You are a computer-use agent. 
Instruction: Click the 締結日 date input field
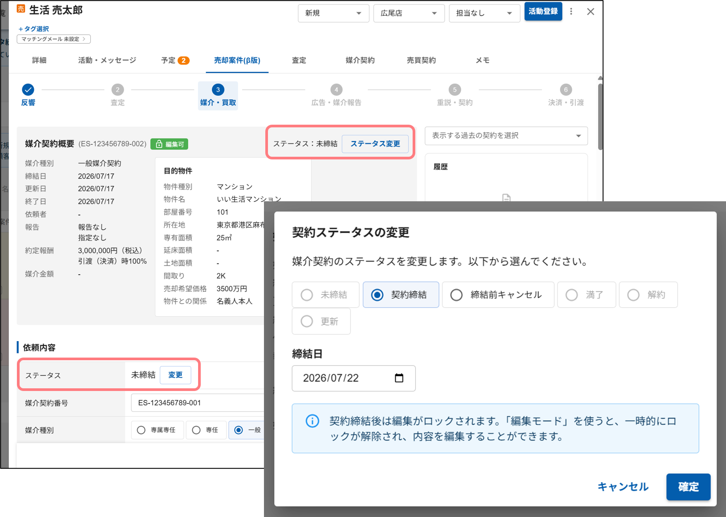(x=353, y=379)
